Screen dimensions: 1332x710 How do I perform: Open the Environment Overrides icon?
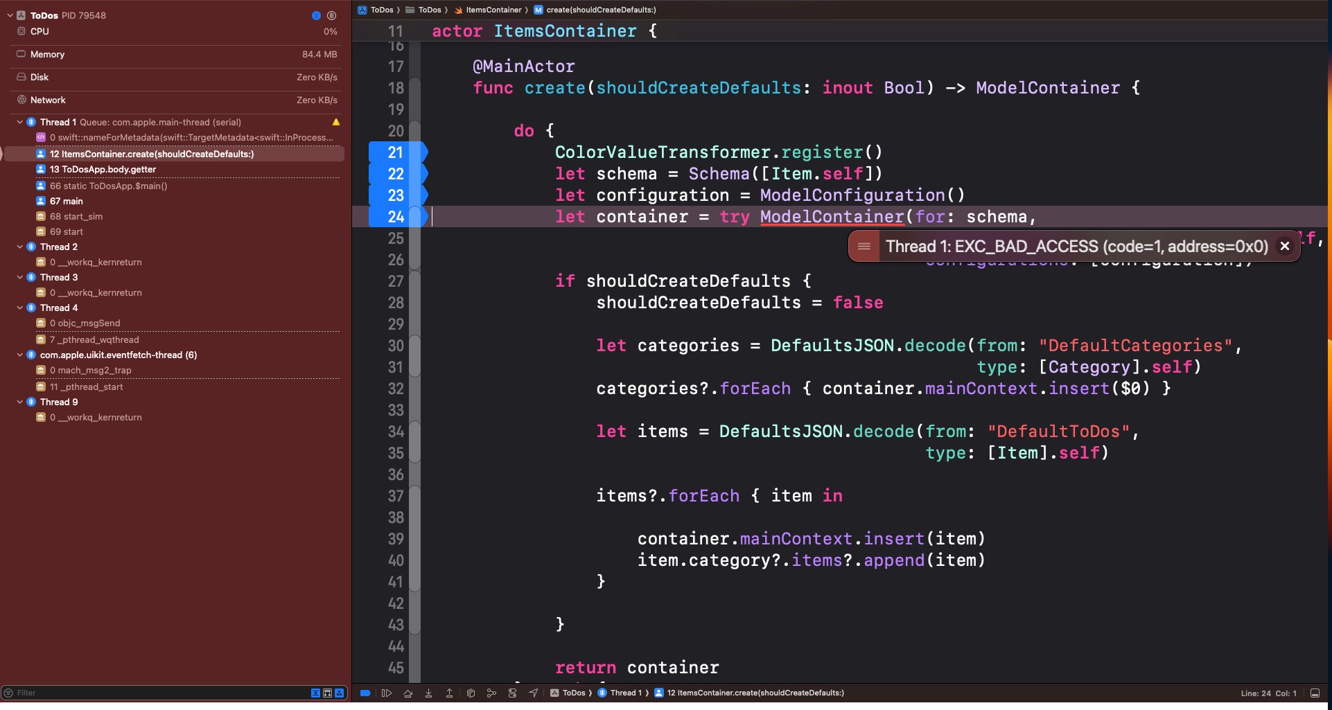pos(512,693)
